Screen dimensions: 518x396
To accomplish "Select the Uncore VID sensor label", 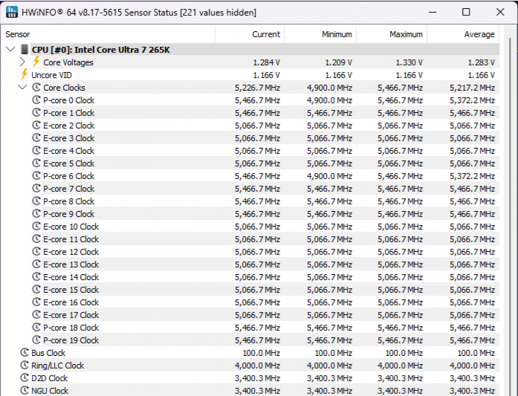I will 51,75.
